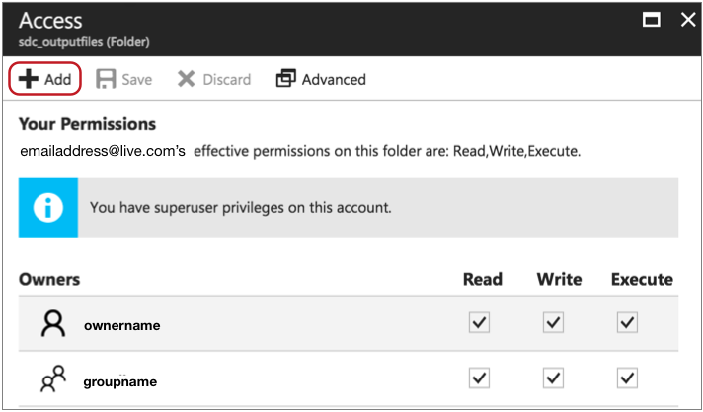The width and height of the screenshot is (703, 412).
Task: Maximize the Access panel
Action: click(x=651, y=20)
